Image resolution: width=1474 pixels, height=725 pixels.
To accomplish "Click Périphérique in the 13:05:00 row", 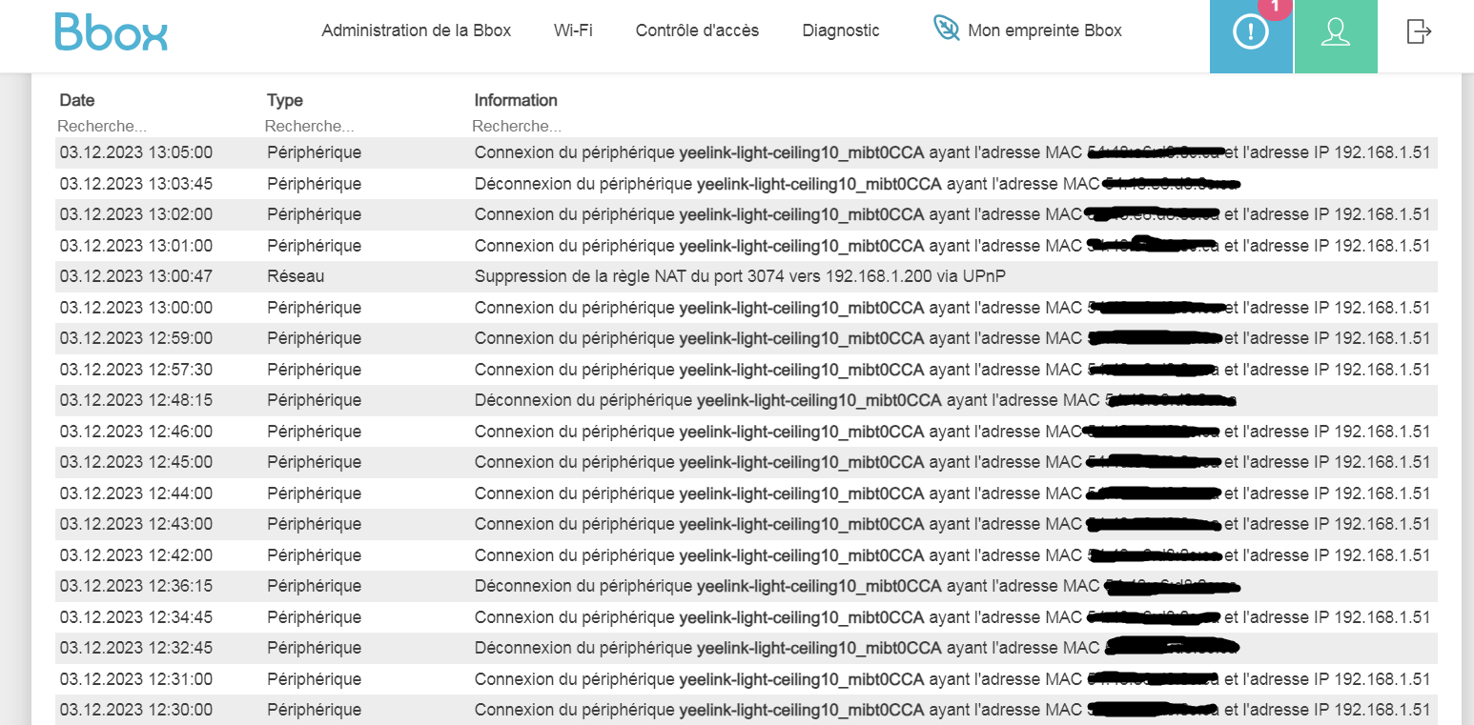I will pos(315,152).
